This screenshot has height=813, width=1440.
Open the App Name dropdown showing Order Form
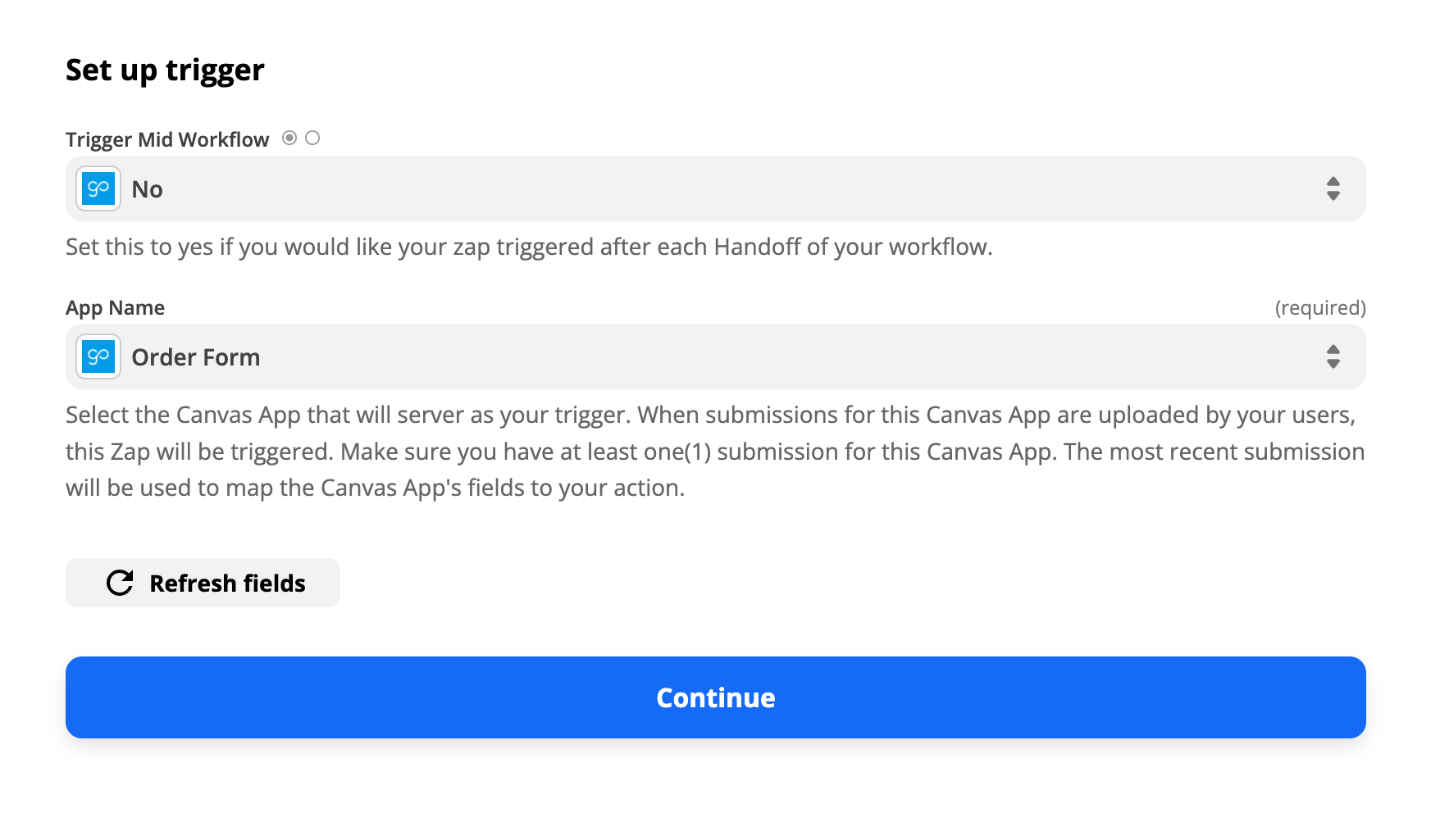(x=716, y=357)
